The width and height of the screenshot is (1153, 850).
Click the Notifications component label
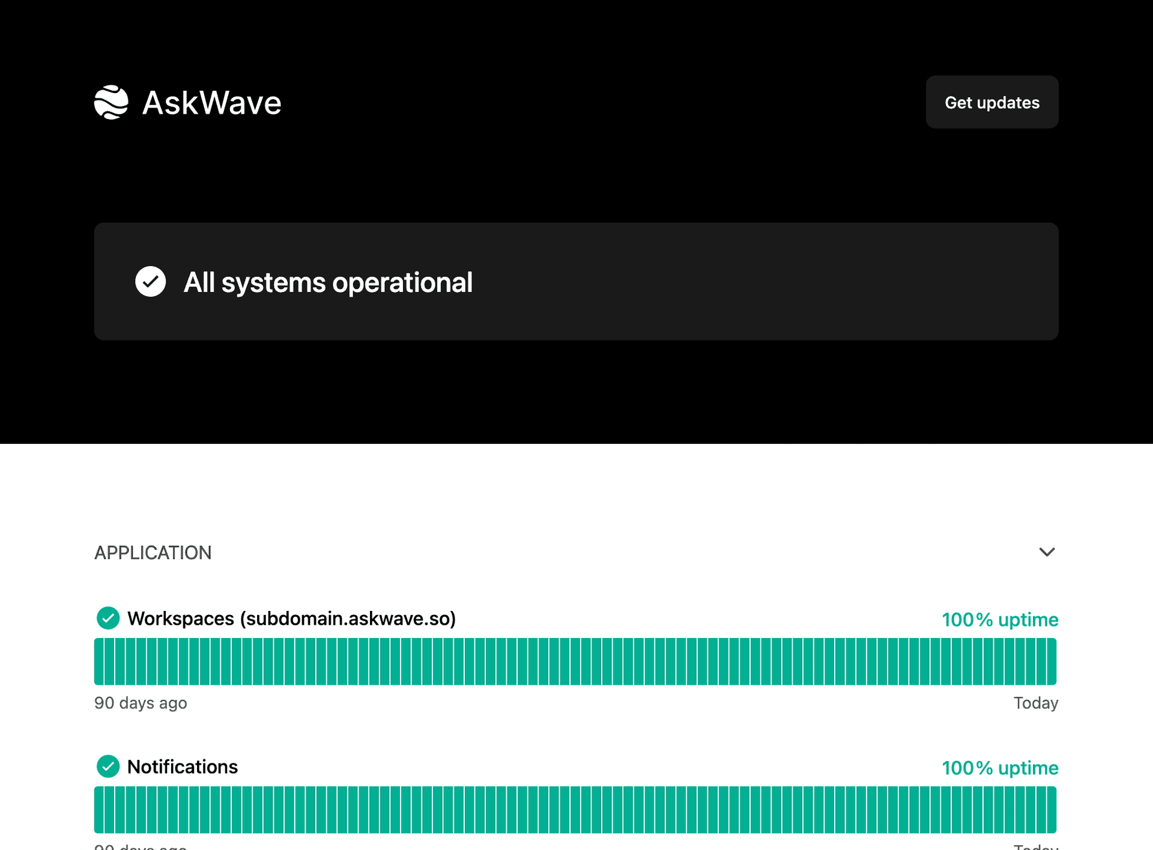pyautogui.click(x=183, y=767)
